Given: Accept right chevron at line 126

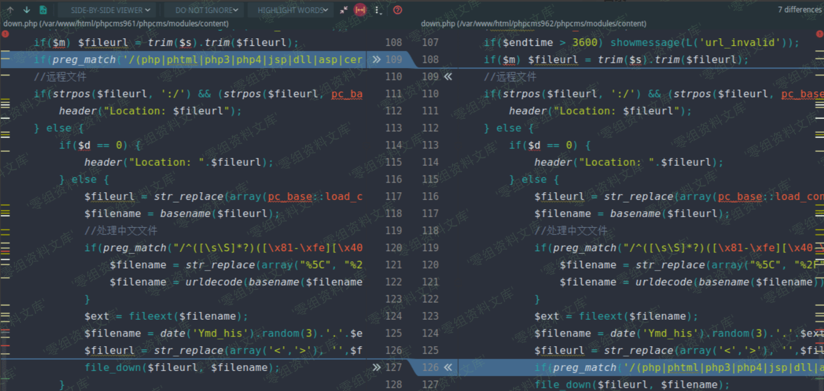Looking at the screenshot, I should [x=448, y=368].
